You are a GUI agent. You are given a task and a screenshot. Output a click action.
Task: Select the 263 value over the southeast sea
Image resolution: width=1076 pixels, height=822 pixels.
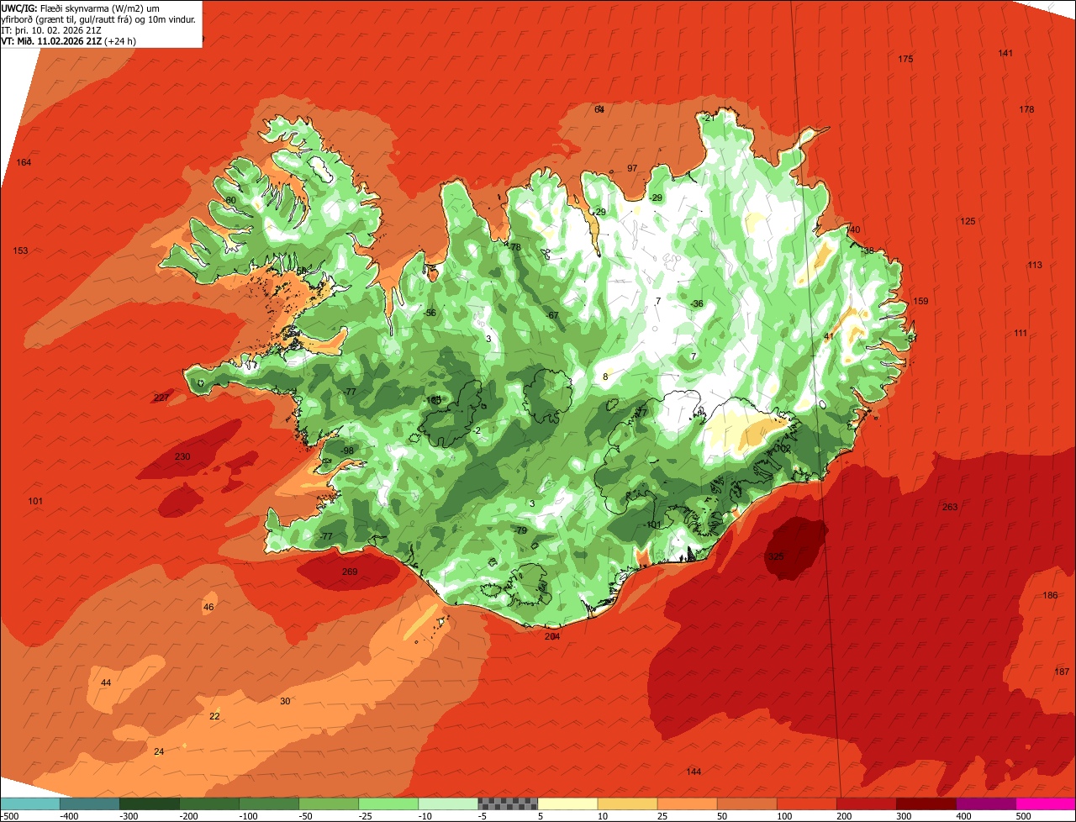950,508
